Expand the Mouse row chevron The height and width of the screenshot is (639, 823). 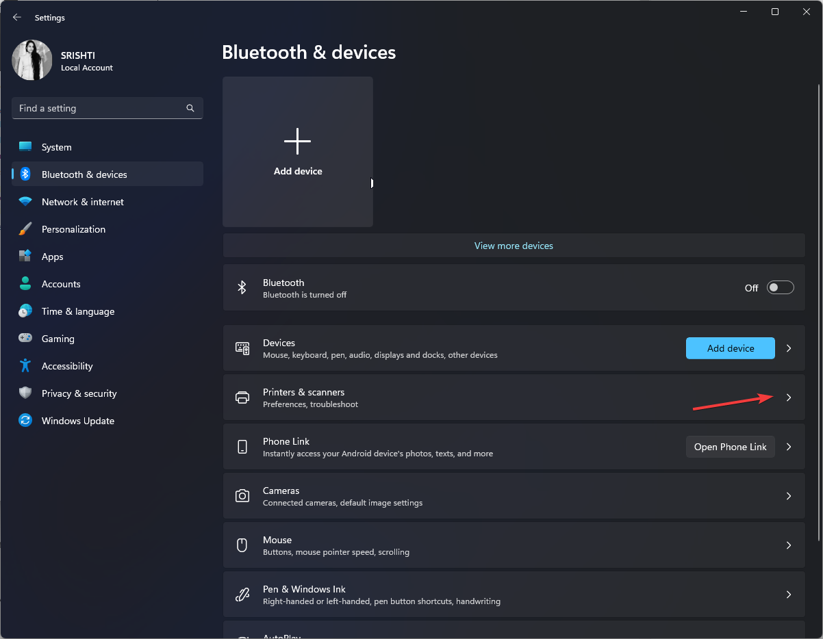tap(789, 545)
